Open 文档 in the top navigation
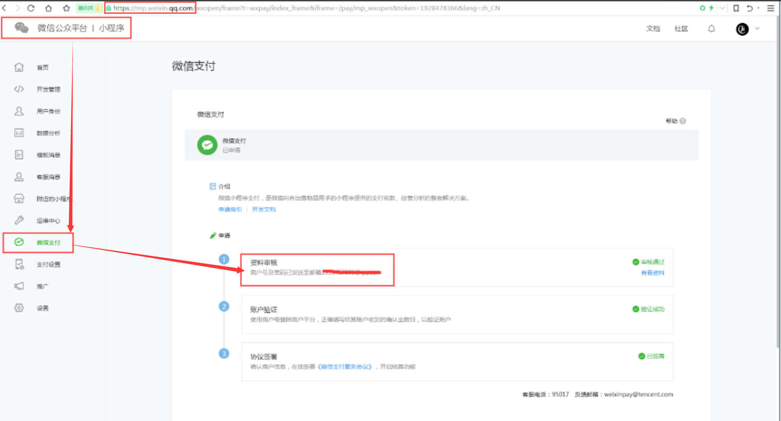This screenshot has height=421, width=781. (653, 28)
